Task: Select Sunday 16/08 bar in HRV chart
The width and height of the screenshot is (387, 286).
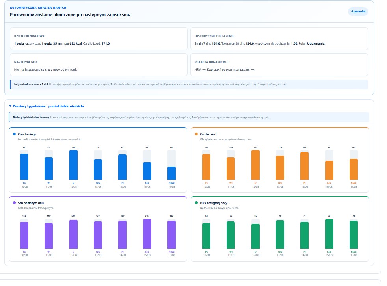Action: [x=354, y=234]
